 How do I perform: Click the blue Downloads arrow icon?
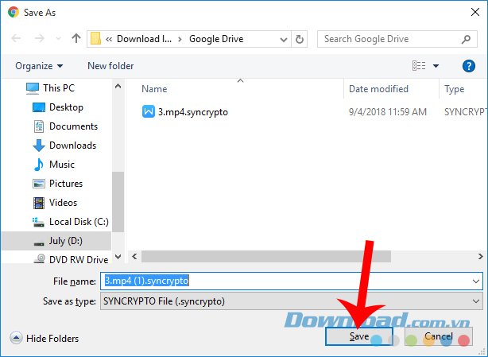pos(39,146)
